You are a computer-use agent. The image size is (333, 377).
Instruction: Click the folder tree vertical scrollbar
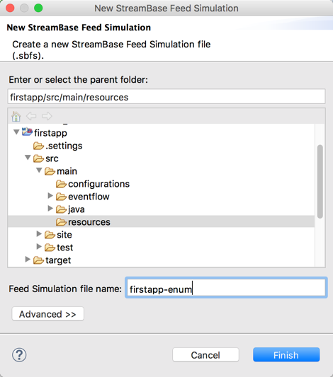(x=320, y=182)
